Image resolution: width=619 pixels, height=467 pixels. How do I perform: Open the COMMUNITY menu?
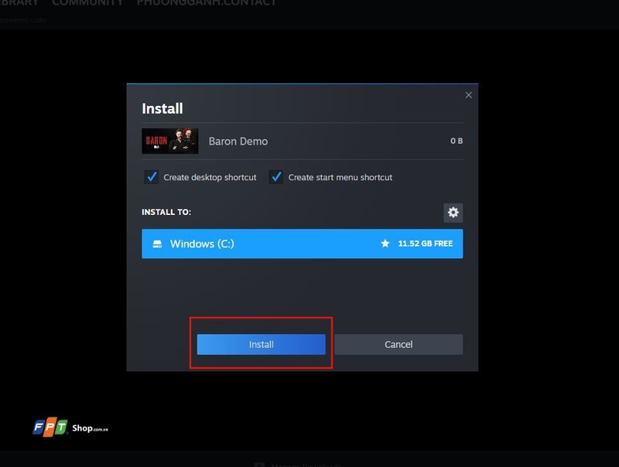87,3
